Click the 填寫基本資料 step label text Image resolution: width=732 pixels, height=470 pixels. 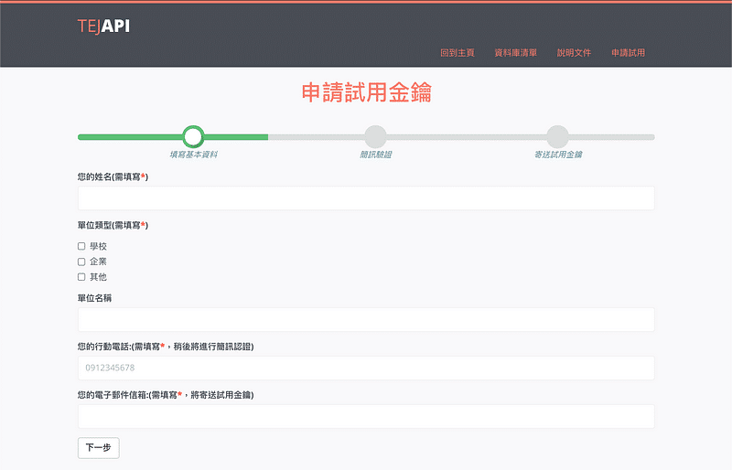[193, 155]
